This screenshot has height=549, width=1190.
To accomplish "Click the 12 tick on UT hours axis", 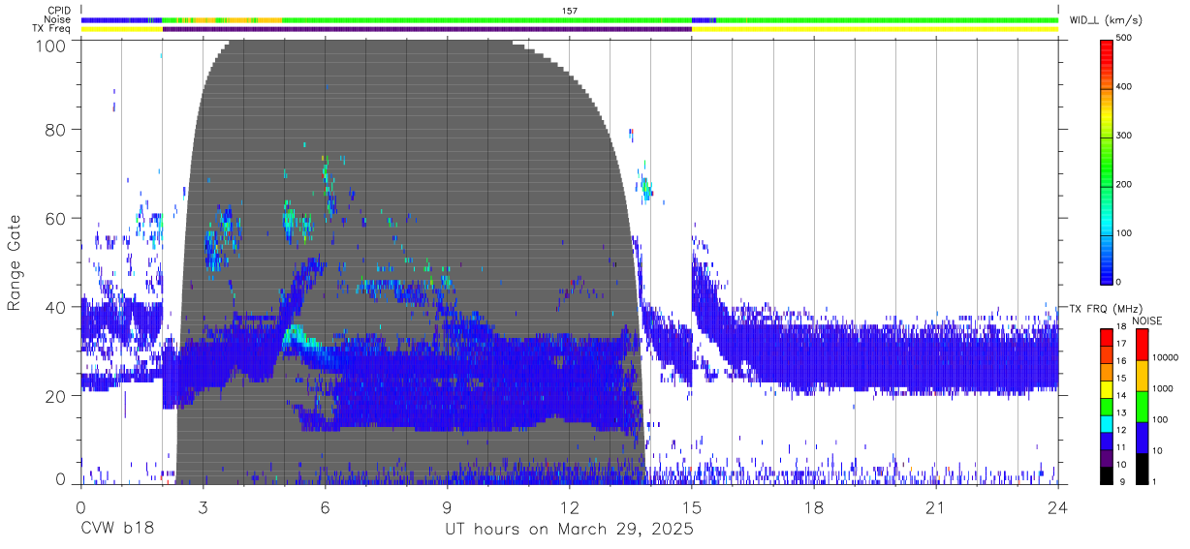I will (x=569, y=508).
